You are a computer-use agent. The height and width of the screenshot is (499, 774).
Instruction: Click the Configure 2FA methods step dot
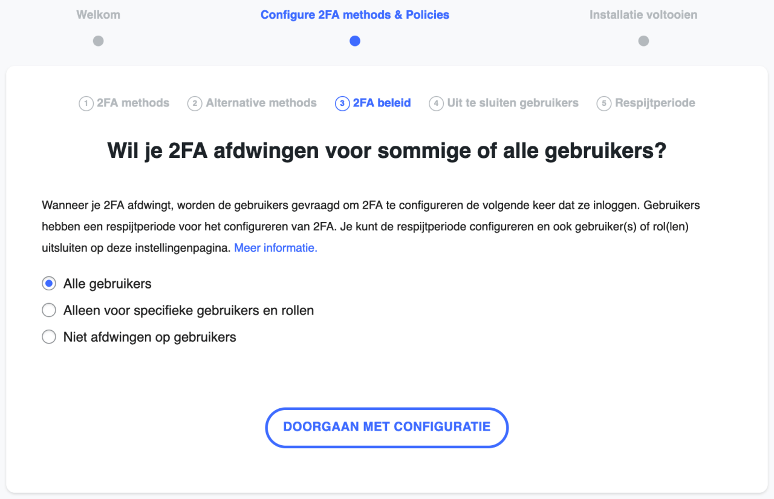tap(355, 41)
